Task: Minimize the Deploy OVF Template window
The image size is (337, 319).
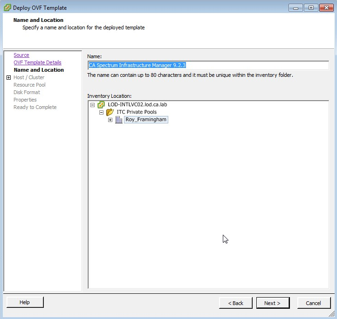Action: pyautogui.click(x=296, y=8)
